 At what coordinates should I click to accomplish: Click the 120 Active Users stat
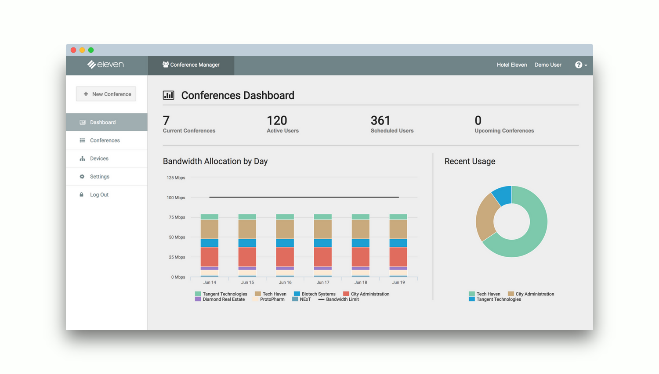(x=282, y=124)
